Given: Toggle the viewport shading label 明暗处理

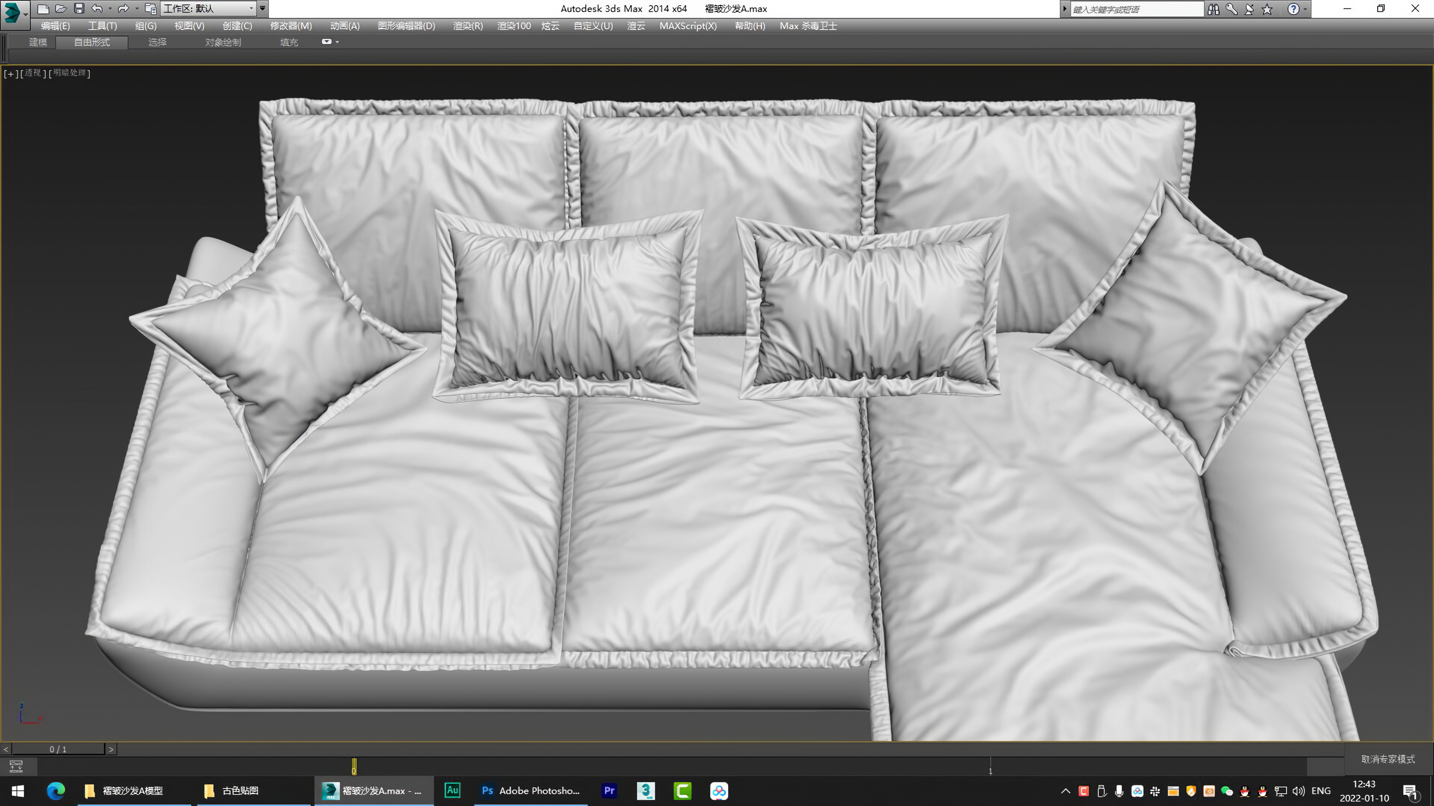Looking at the screenshot, I should point(68,73).
